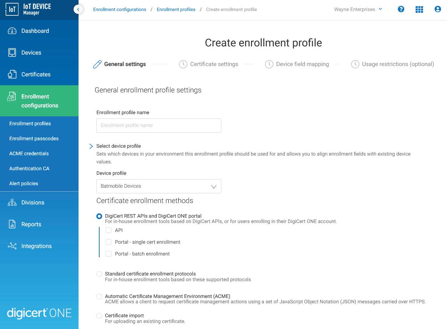Click the DigiCert ONE logo
Viewport: 447px width, 329px height.
click(39, 313)
